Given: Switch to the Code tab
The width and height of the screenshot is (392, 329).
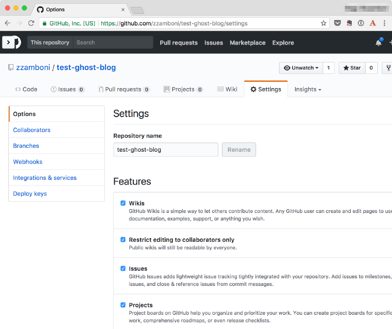Looking at the screenshot, I should 26,90.
